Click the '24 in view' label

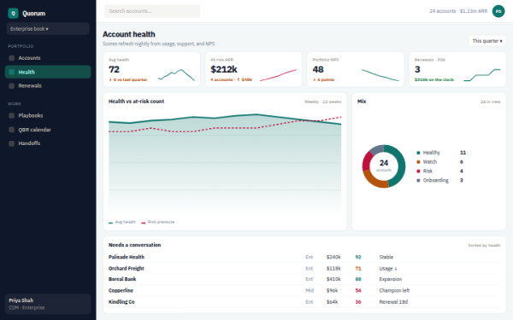[x=490, y=102]
